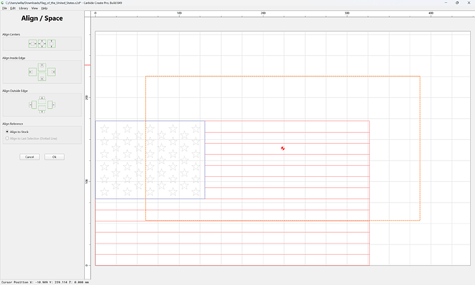Minimize the Carbide Create window
Viewport: 475px width, 285px height.
(x=446, y=3)
